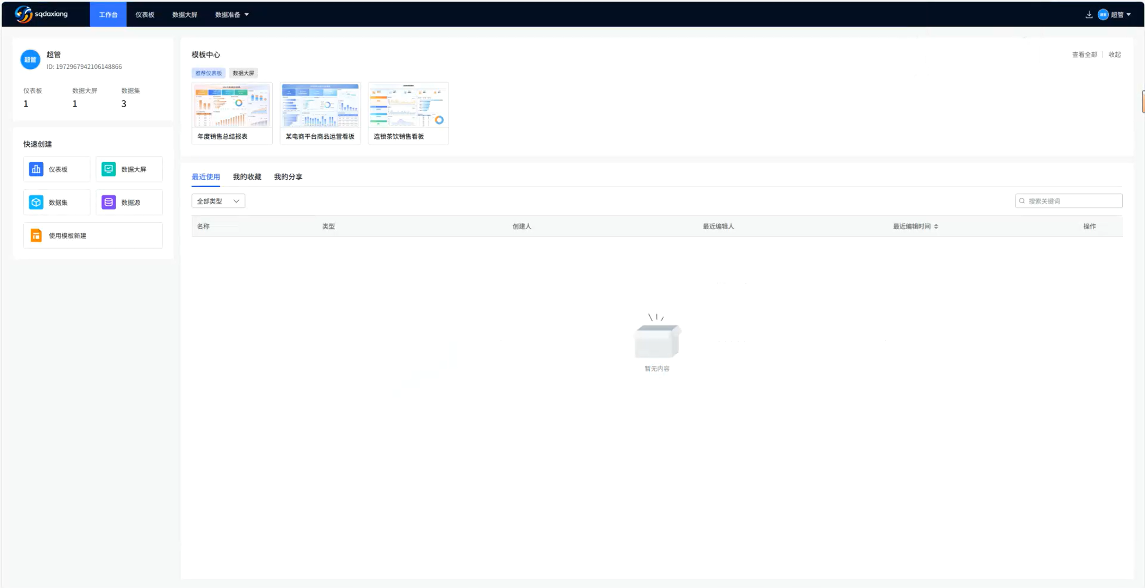Viewport: 1145px width, 588px height.
Task: Toggle sort on the 最近编辑时间 column
Action: (x=936, y=226)
